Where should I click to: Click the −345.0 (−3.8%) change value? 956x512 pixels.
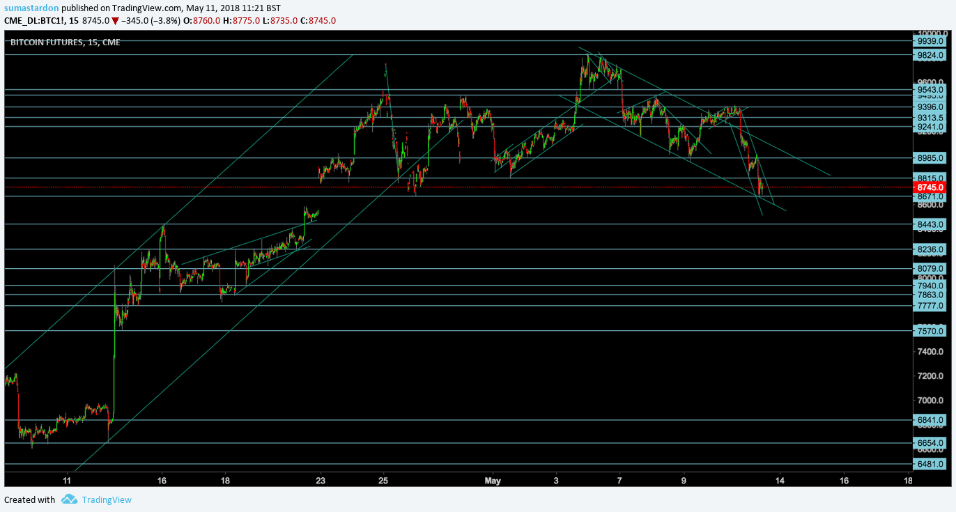pyautogui.click(x=151, y=20)
